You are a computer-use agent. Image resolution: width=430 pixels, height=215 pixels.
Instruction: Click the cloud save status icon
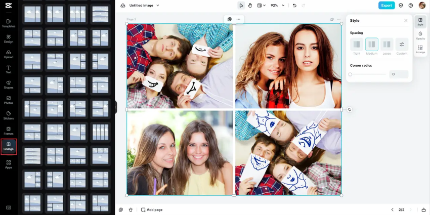pyautogui.click(x=123, y=6)
